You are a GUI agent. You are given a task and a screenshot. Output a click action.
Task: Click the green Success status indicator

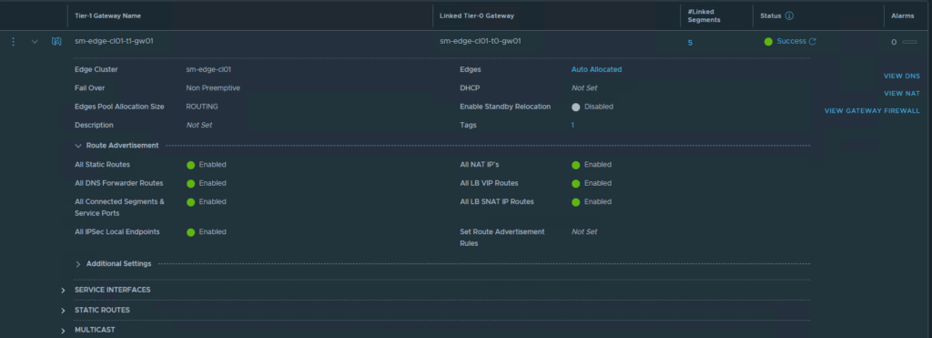tap(768, 42)
